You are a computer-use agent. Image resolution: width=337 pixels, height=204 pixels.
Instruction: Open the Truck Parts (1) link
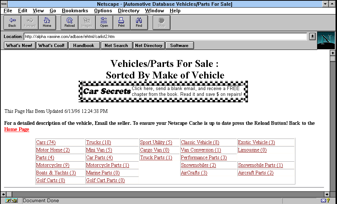pos(156,157)
